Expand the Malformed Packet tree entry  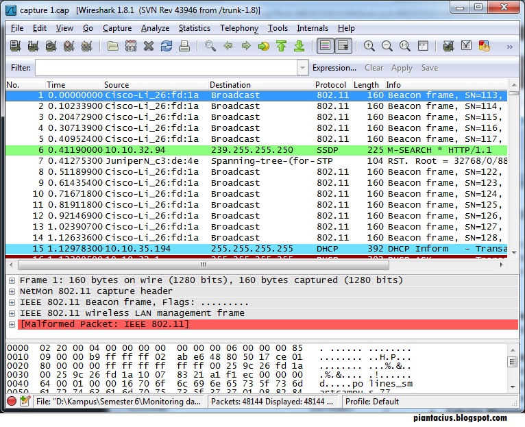[12, 324]
